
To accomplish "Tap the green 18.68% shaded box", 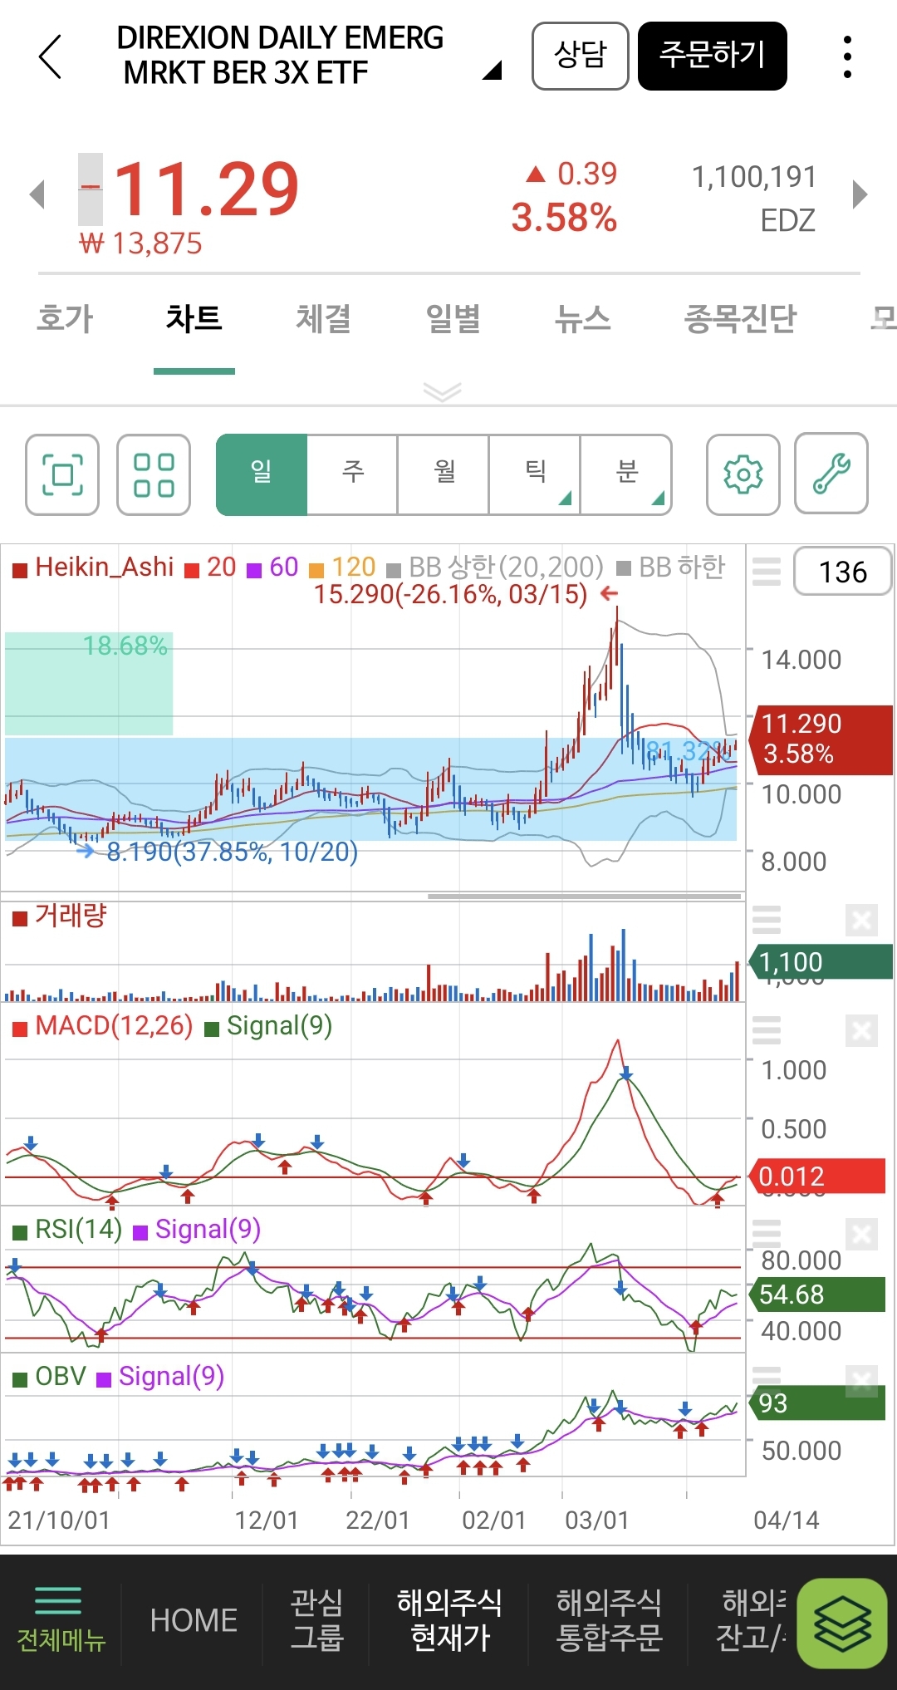I will [x=89, y=684].
